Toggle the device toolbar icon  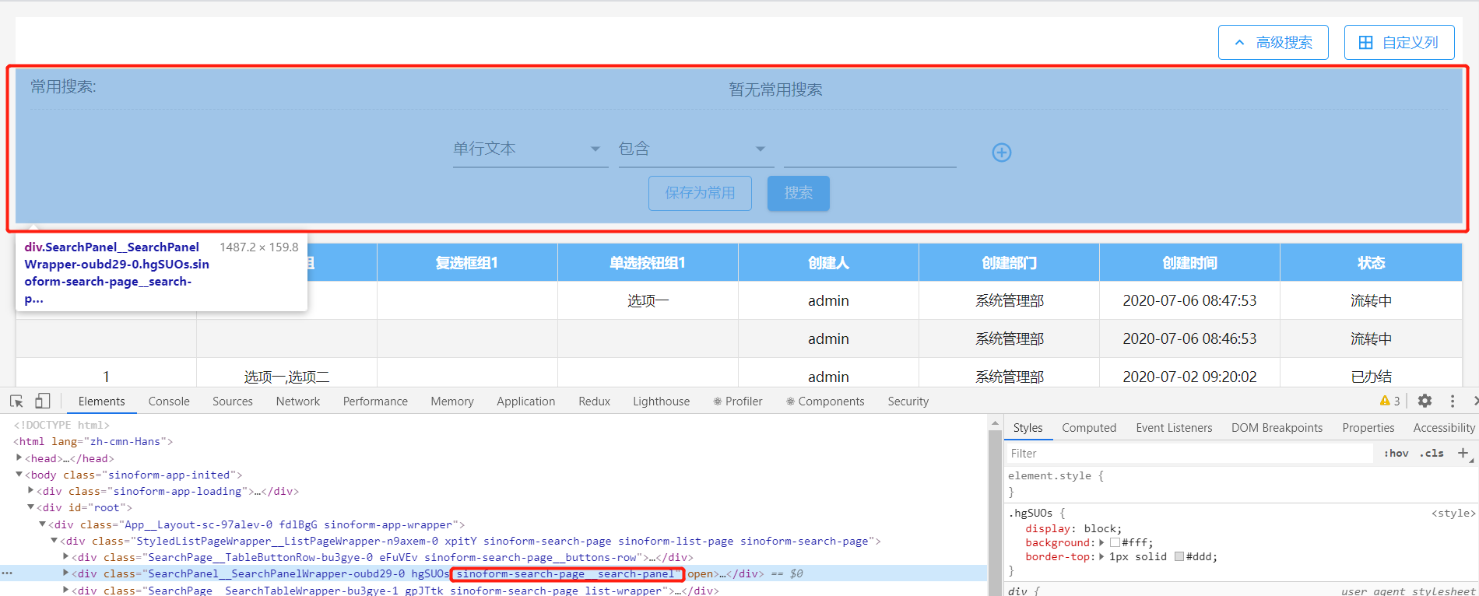click(43, 401)
